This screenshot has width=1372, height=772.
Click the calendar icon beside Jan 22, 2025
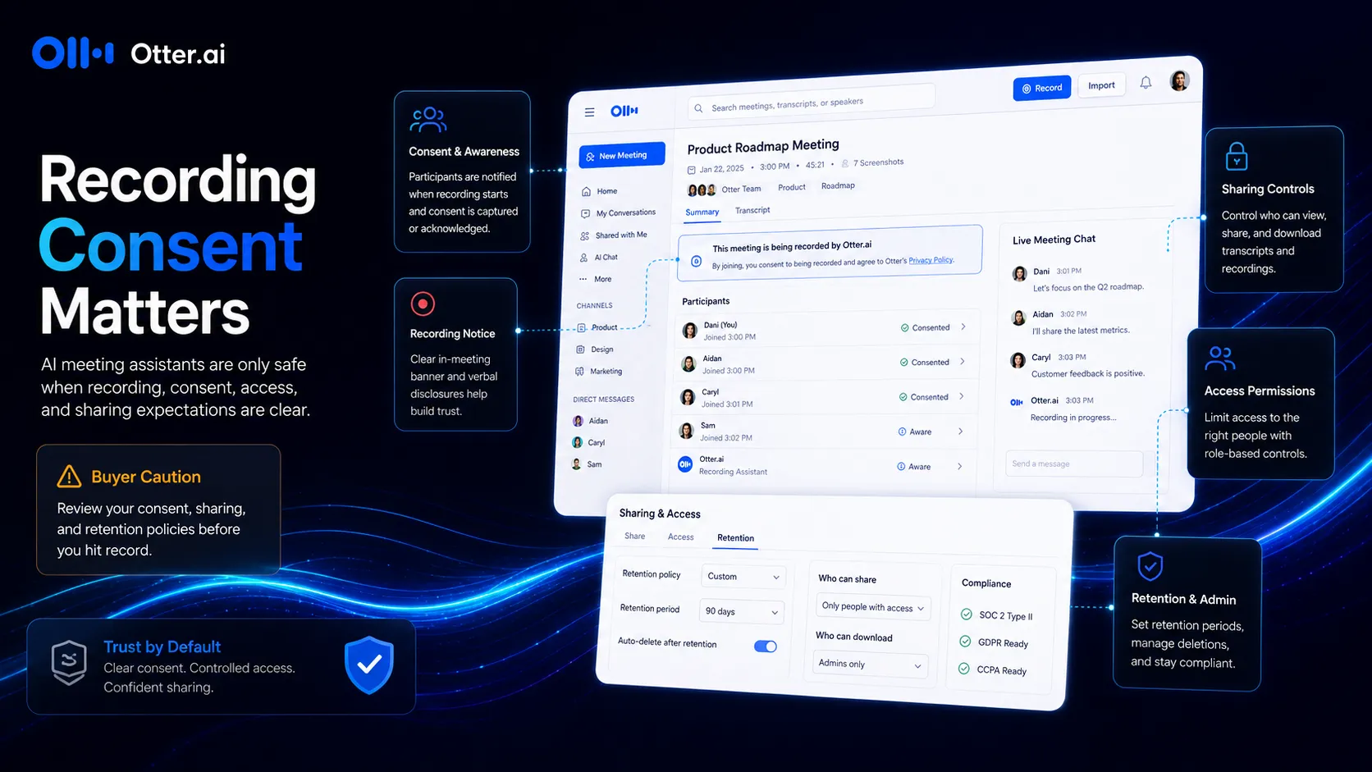click(691, 170)
